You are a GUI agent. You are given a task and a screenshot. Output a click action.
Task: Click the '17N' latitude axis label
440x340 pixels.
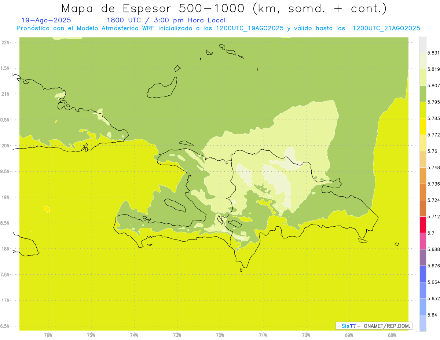click(x=5, y=300)
